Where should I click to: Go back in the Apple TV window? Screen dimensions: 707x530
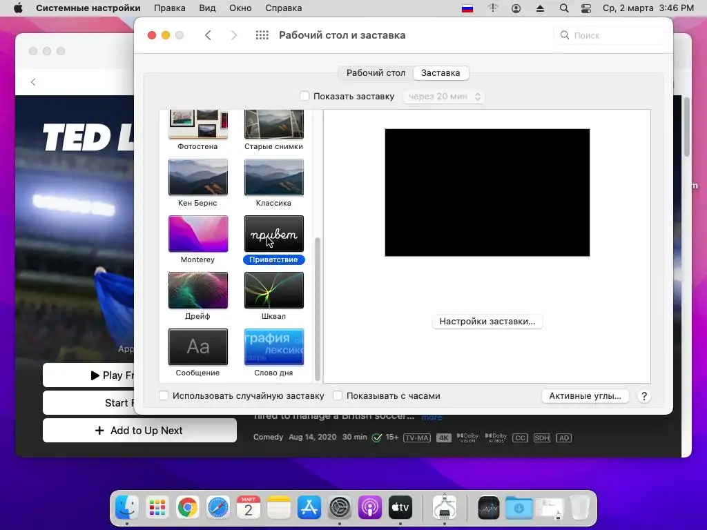pyautogui.click(x=33, y=81)
